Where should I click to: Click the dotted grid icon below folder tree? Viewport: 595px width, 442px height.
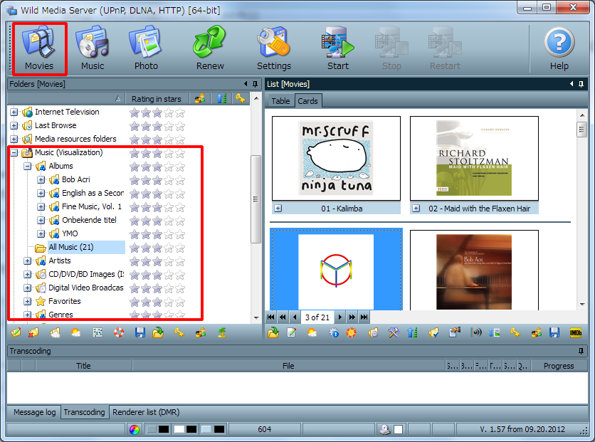pyautogui.click(x=98, y=332)
